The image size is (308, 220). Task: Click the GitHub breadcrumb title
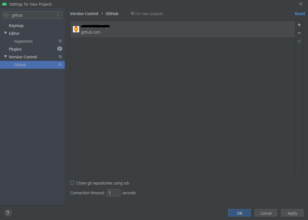(x=112, y=14)
